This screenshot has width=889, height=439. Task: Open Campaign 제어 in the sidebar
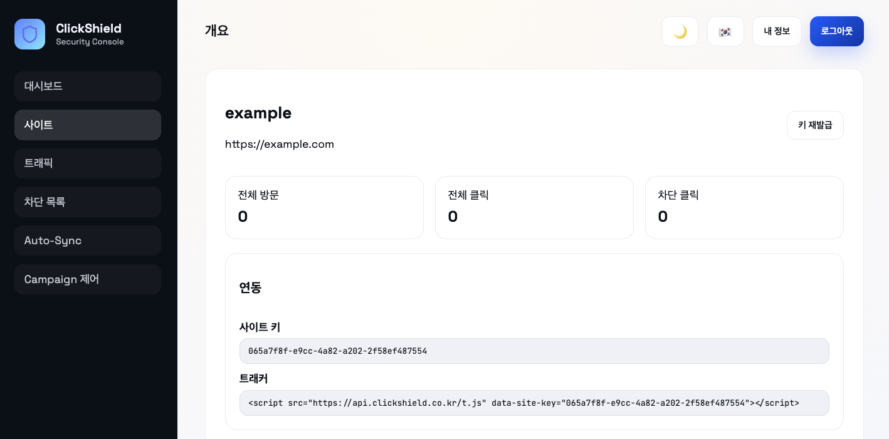(x=88, y=279)
